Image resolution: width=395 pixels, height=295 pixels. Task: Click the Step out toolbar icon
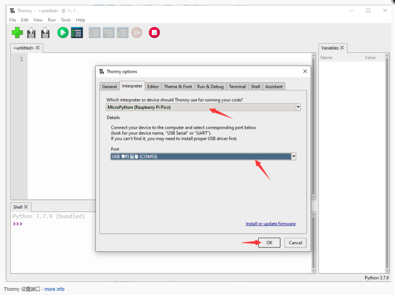[x=123, y=33]
